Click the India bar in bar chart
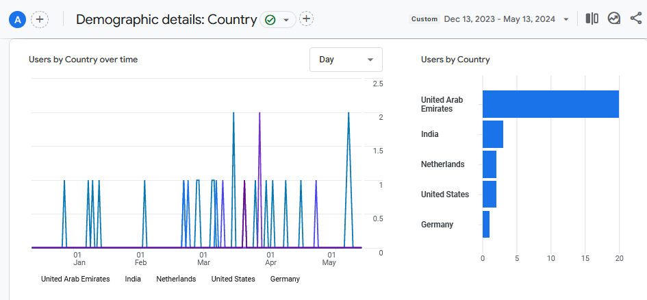The height and width of the screenshot is (300, 647). [x=493, y=134]
